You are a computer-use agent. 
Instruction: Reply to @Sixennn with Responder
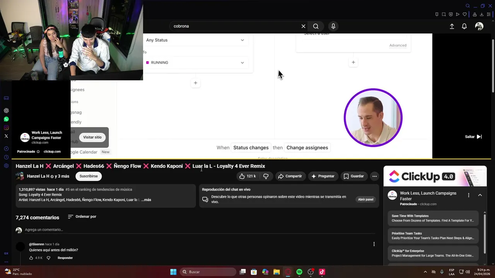pos(65,258)
